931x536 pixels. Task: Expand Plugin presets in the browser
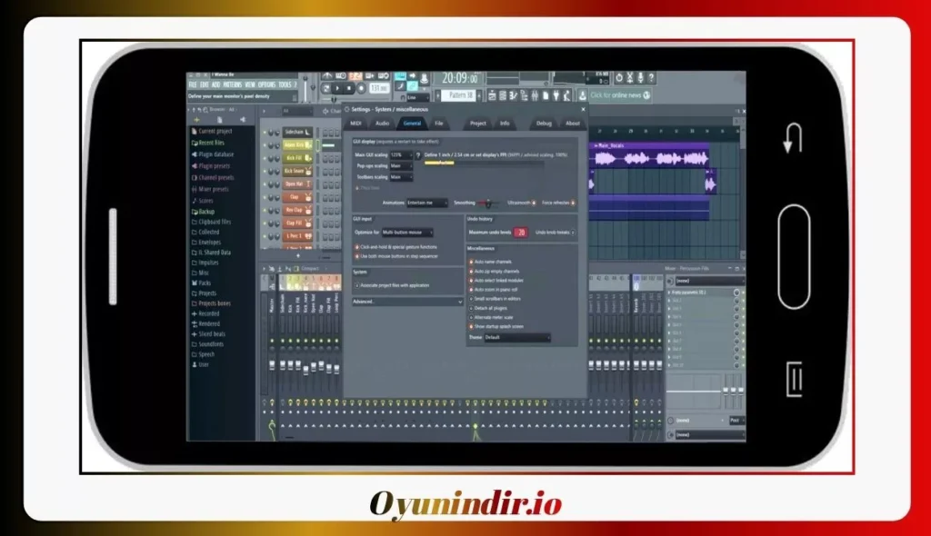point(211,166)
